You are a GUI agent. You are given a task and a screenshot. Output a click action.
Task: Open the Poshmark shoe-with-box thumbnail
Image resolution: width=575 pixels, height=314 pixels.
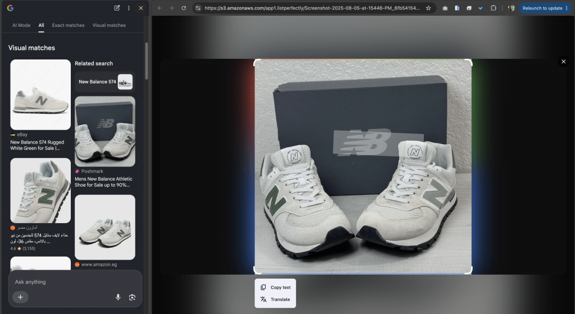[105, 131]
